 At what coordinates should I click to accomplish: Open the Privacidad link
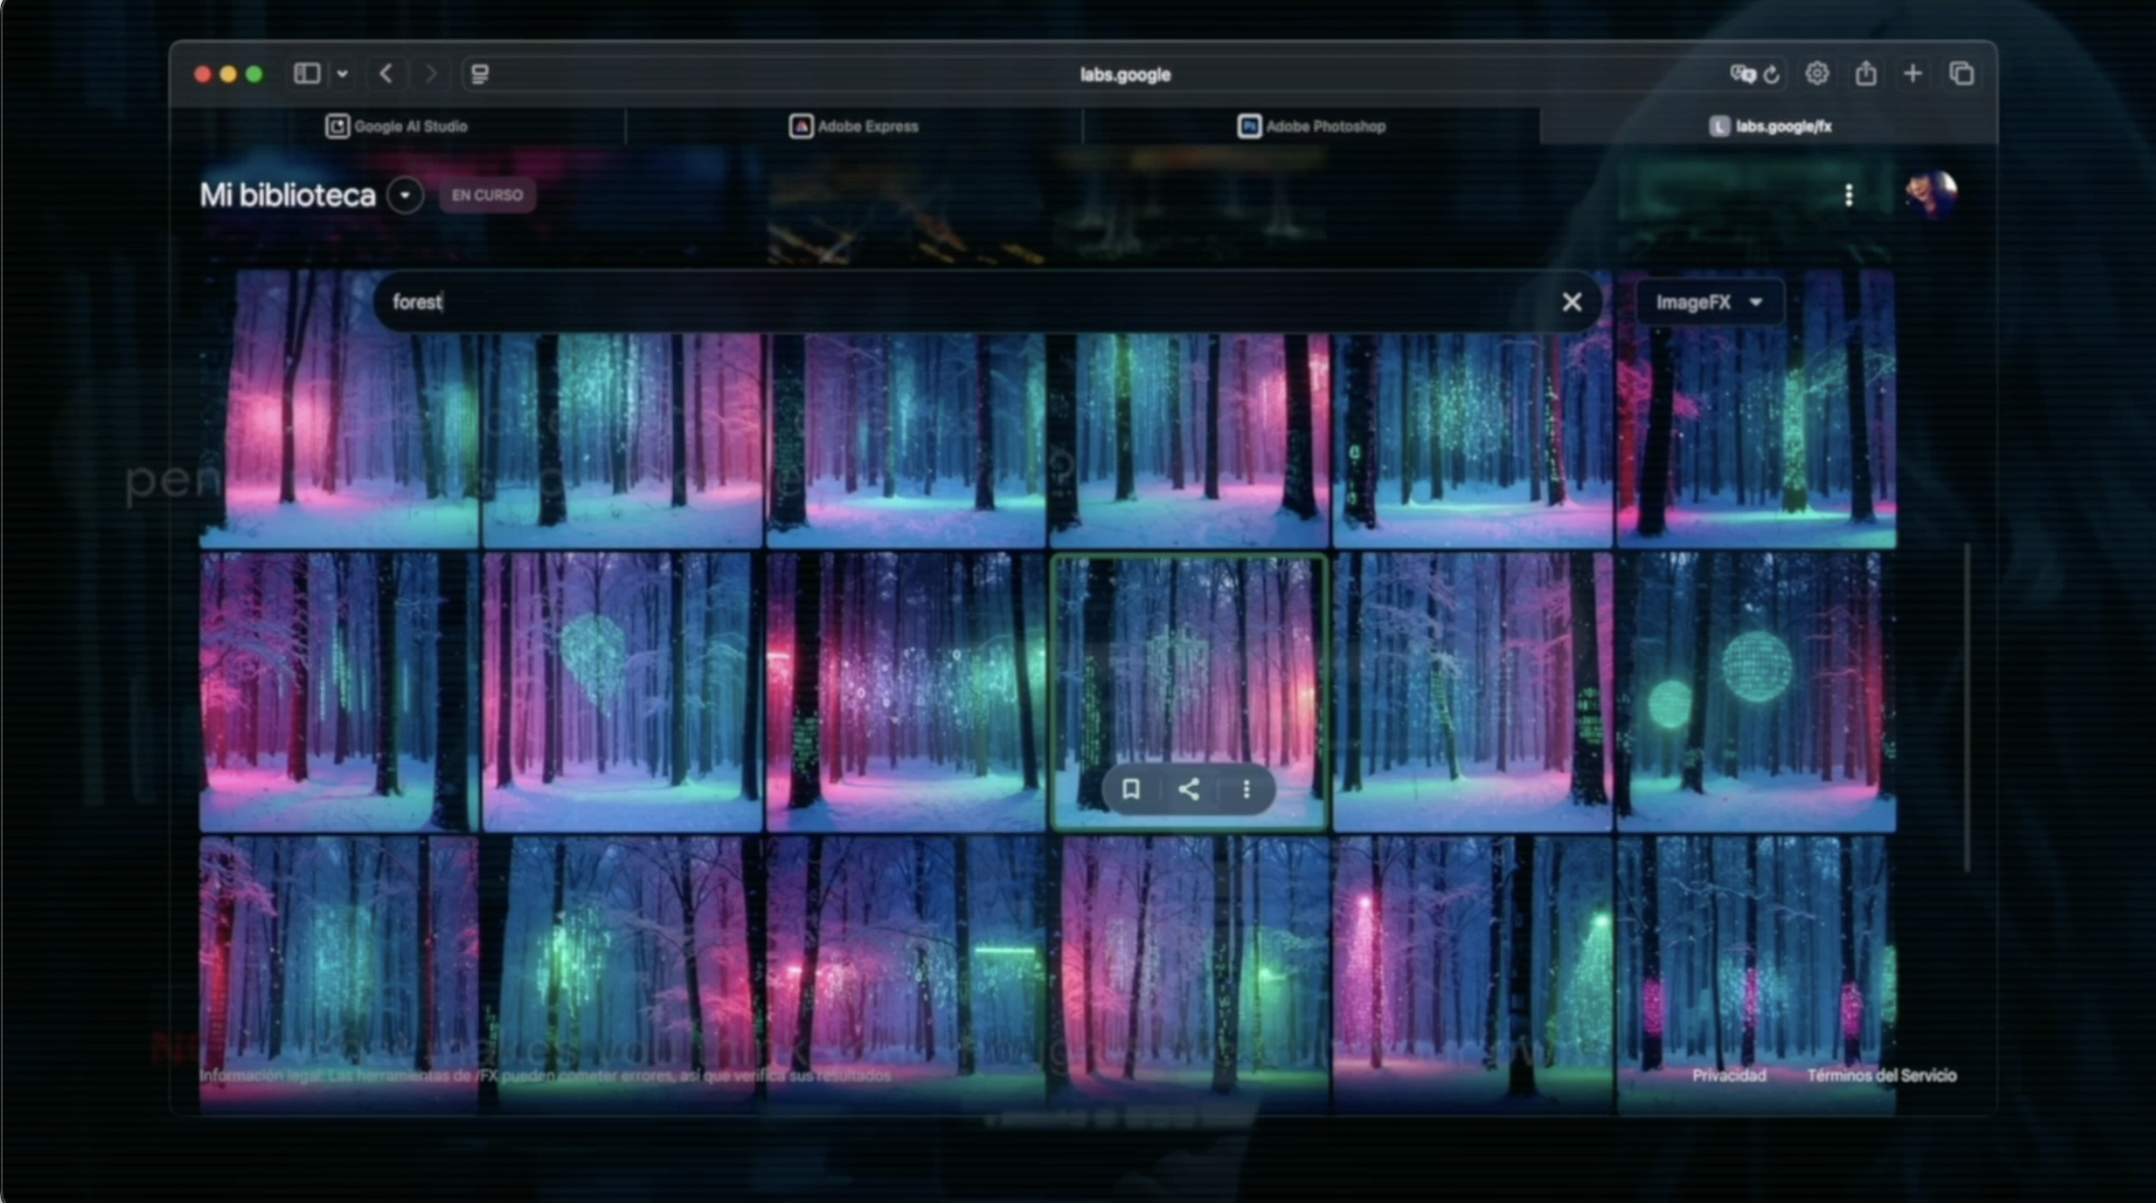point(1728,1075)
